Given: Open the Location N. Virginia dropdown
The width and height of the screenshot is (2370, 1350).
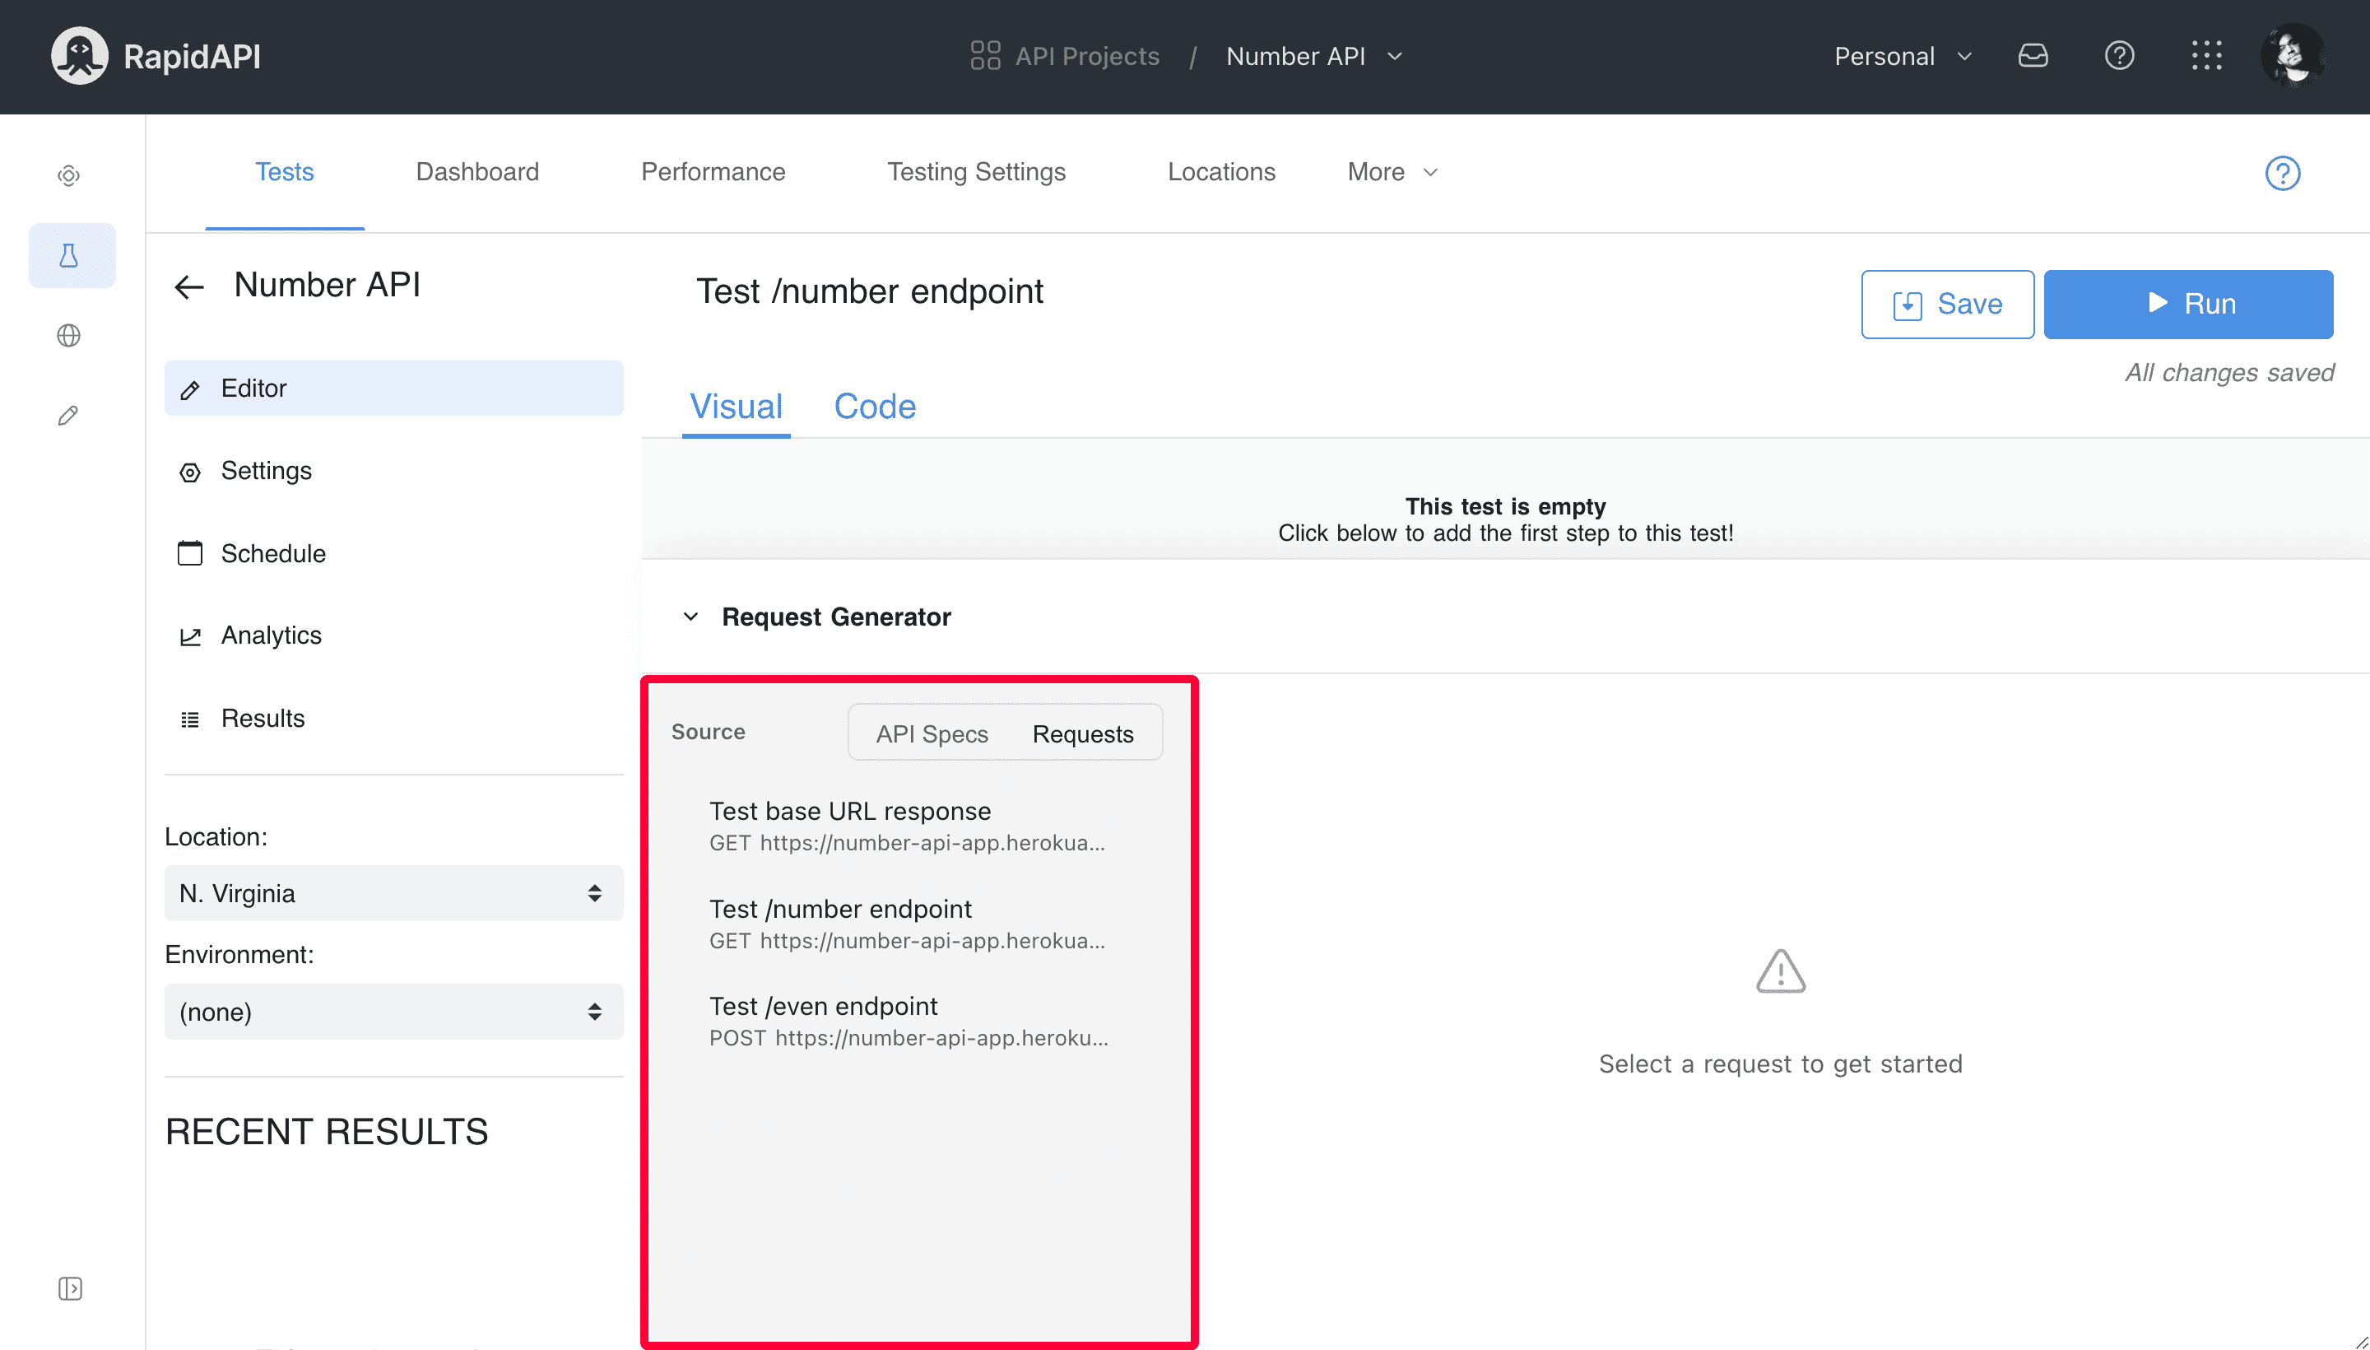Looking at the screenshot, I should click(x=394, y=894).
